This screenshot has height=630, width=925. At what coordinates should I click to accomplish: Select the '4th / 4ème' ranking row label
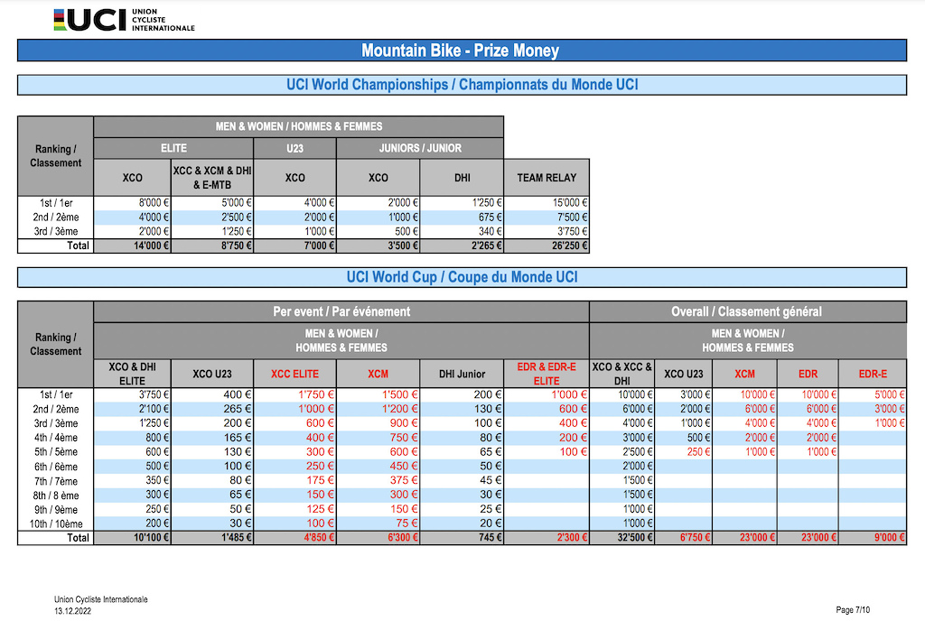(x=56, y=438)
